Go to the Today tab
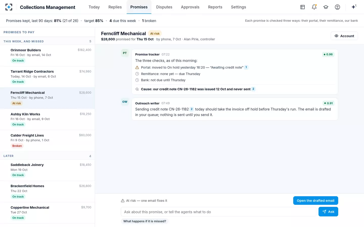 tap(94, 7)
